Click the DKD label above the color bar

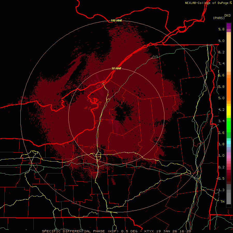[x=228, y=16]
